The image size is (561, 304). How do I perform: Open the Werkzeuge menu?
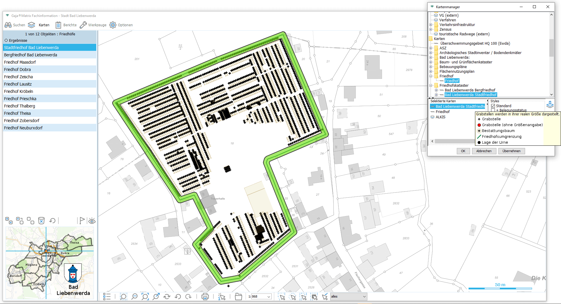93,25
